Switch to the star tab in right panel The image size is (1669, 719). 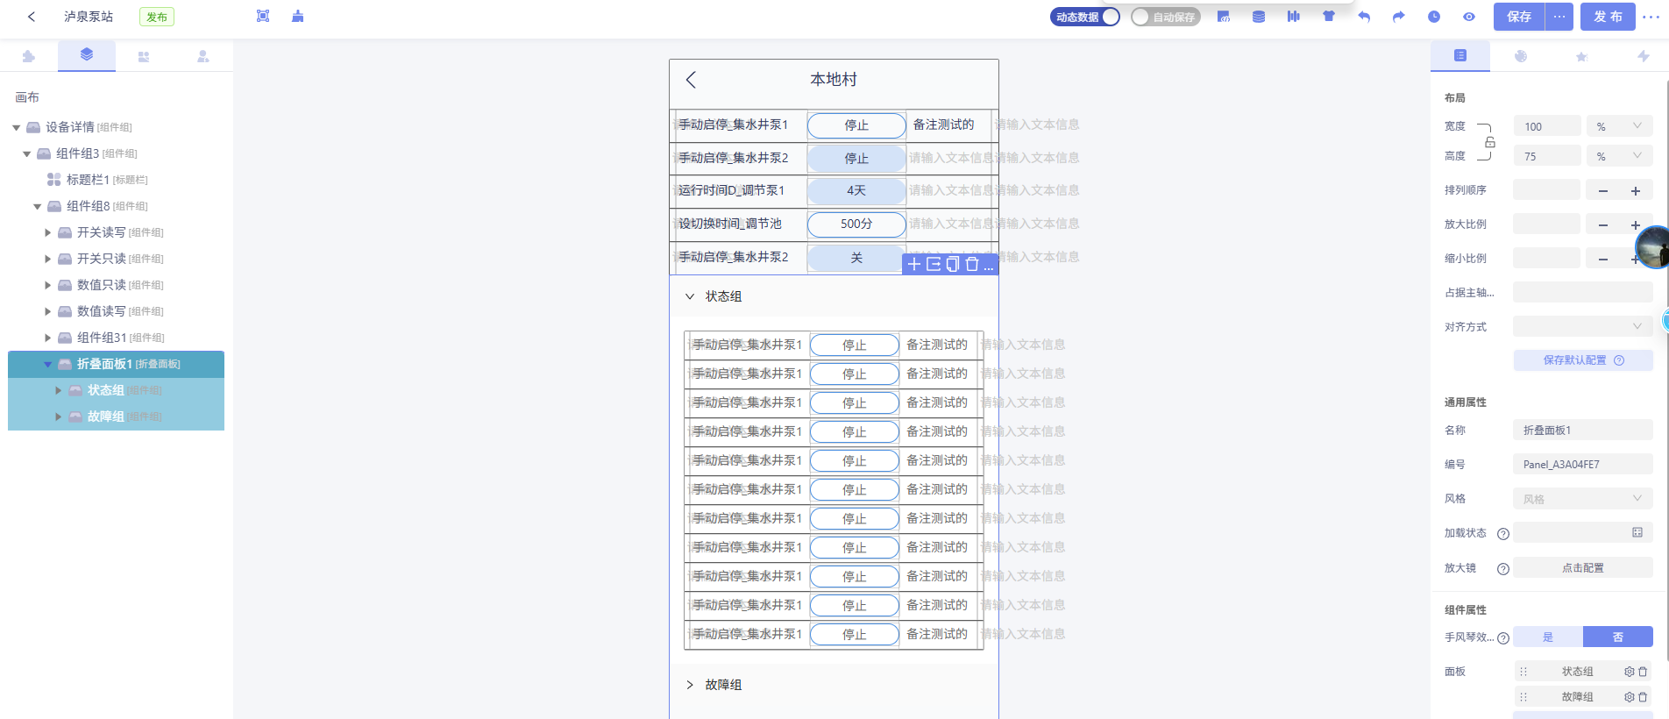(1582, 56)
